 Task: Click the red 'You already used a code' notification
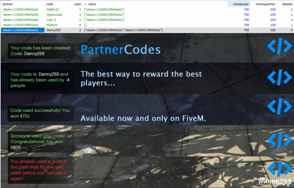point(41,170)
